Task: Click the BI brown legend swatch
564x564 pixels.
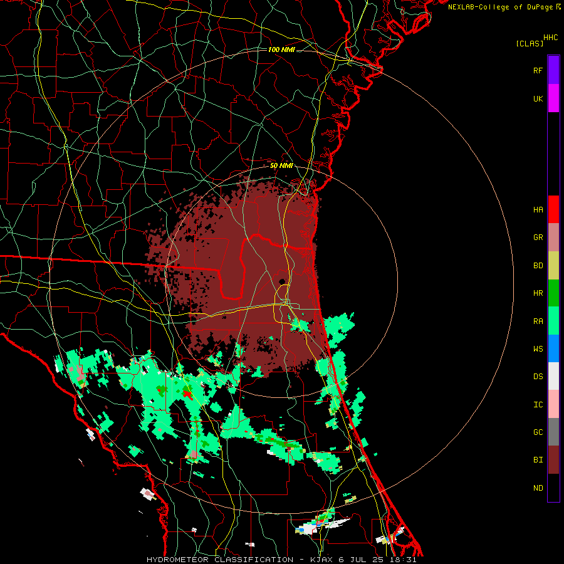Action: [x=553, y=460]
